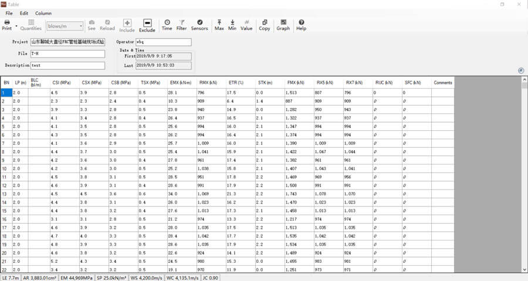Select the CSI (MPa) column header
This screenshot has height=281, width=528.
pos(65,83)
